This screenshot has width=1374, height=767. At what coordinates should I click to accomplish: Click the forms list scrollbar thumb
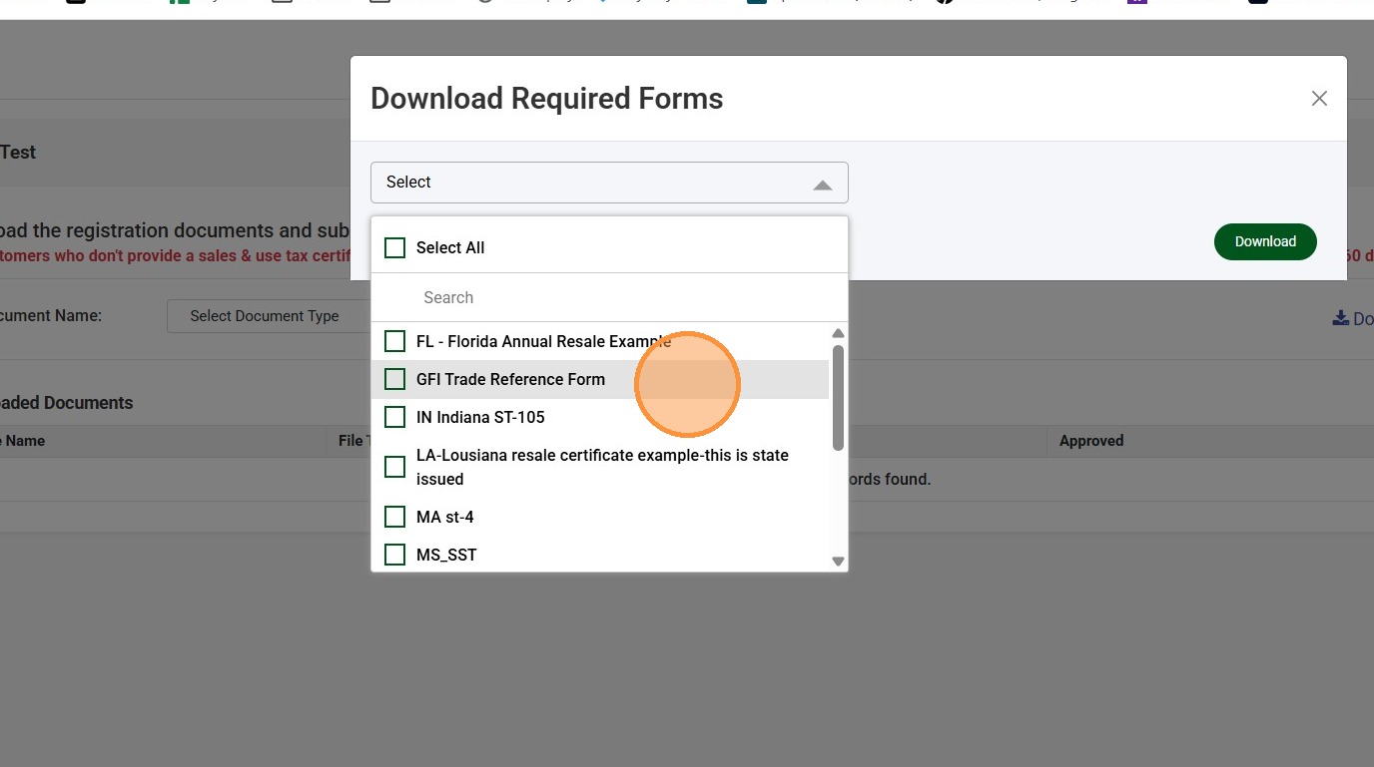pos(839,397)
